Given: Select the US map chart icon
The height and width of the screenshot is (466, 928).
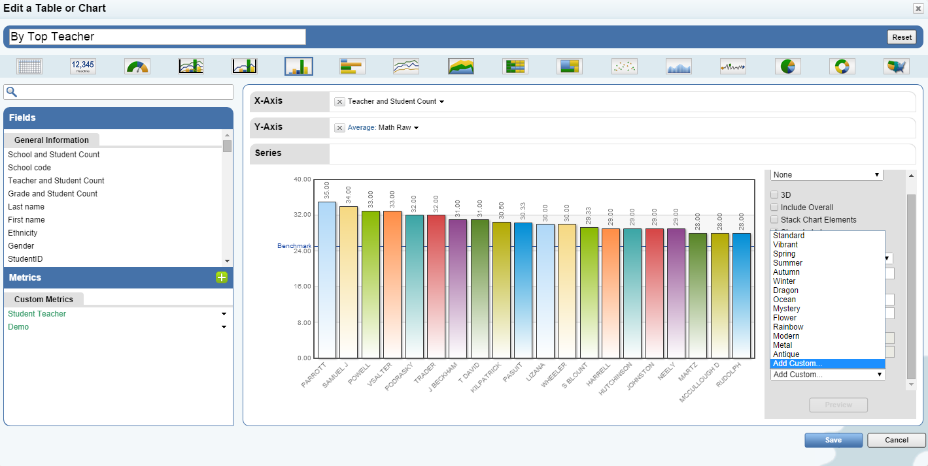Looking at the screenshot, I should click(897, 66).
